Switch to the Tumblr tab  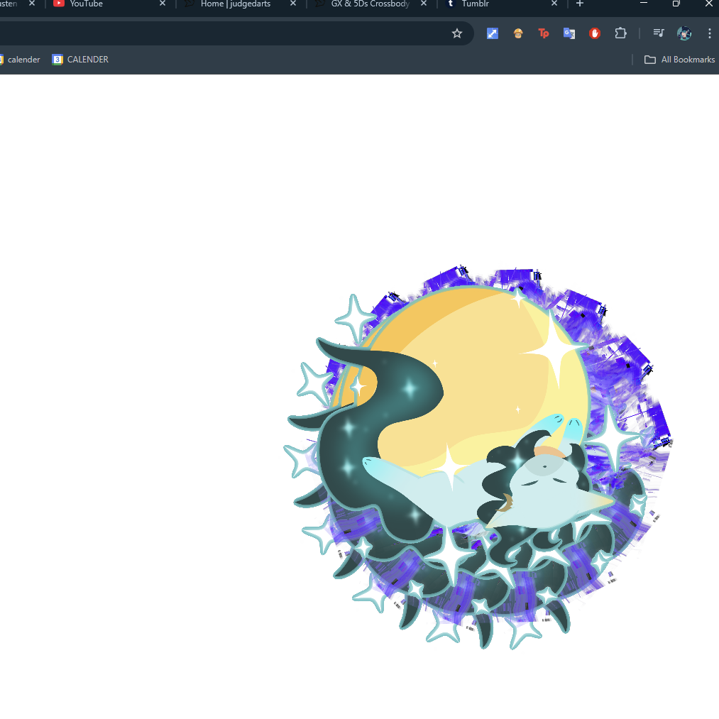[476, 4]
